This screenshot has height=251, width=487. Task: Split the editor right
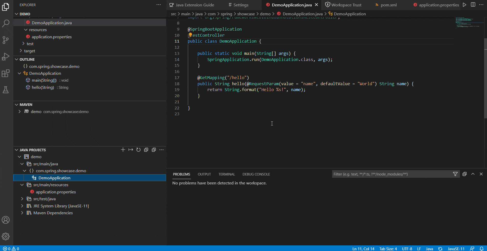click(x=473, y=5)
